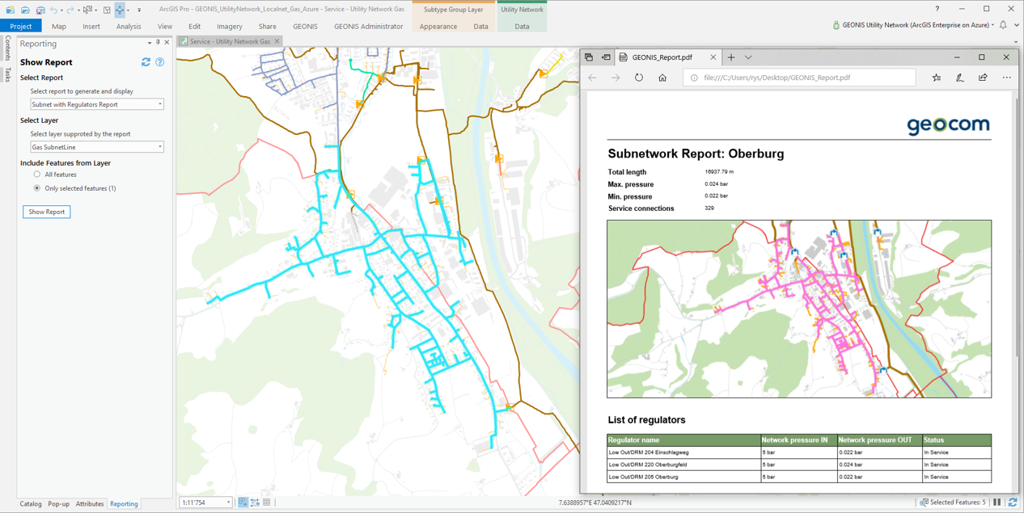
Task: Click the Show Report button
Action: [47, 212]
